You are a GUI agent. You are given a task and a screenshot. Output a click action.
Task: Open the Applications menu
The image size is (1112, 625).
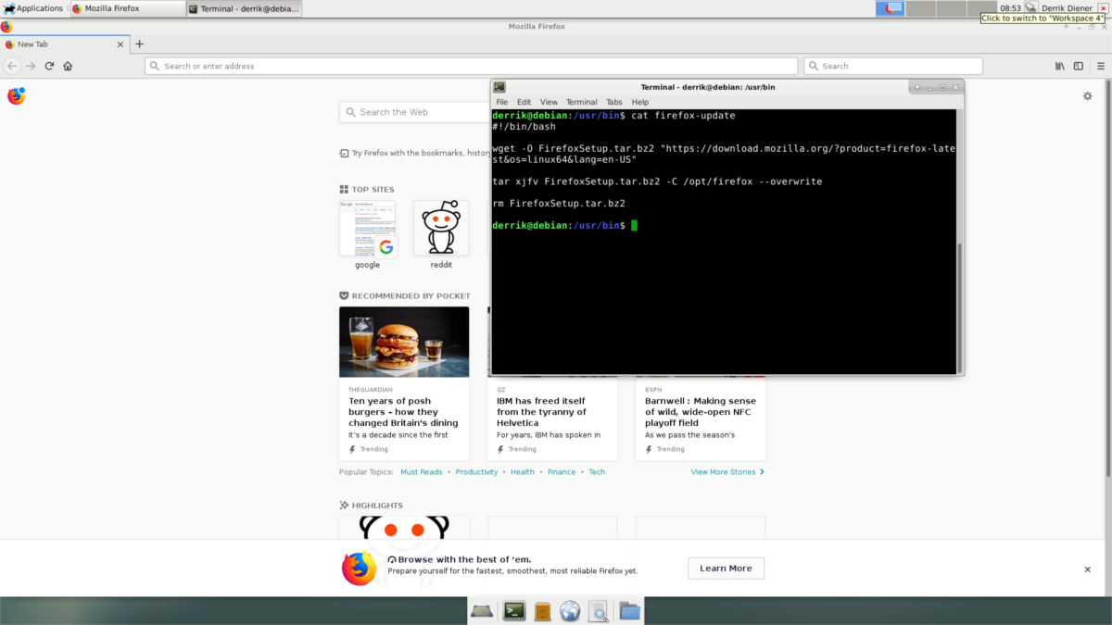coord(33,8)
